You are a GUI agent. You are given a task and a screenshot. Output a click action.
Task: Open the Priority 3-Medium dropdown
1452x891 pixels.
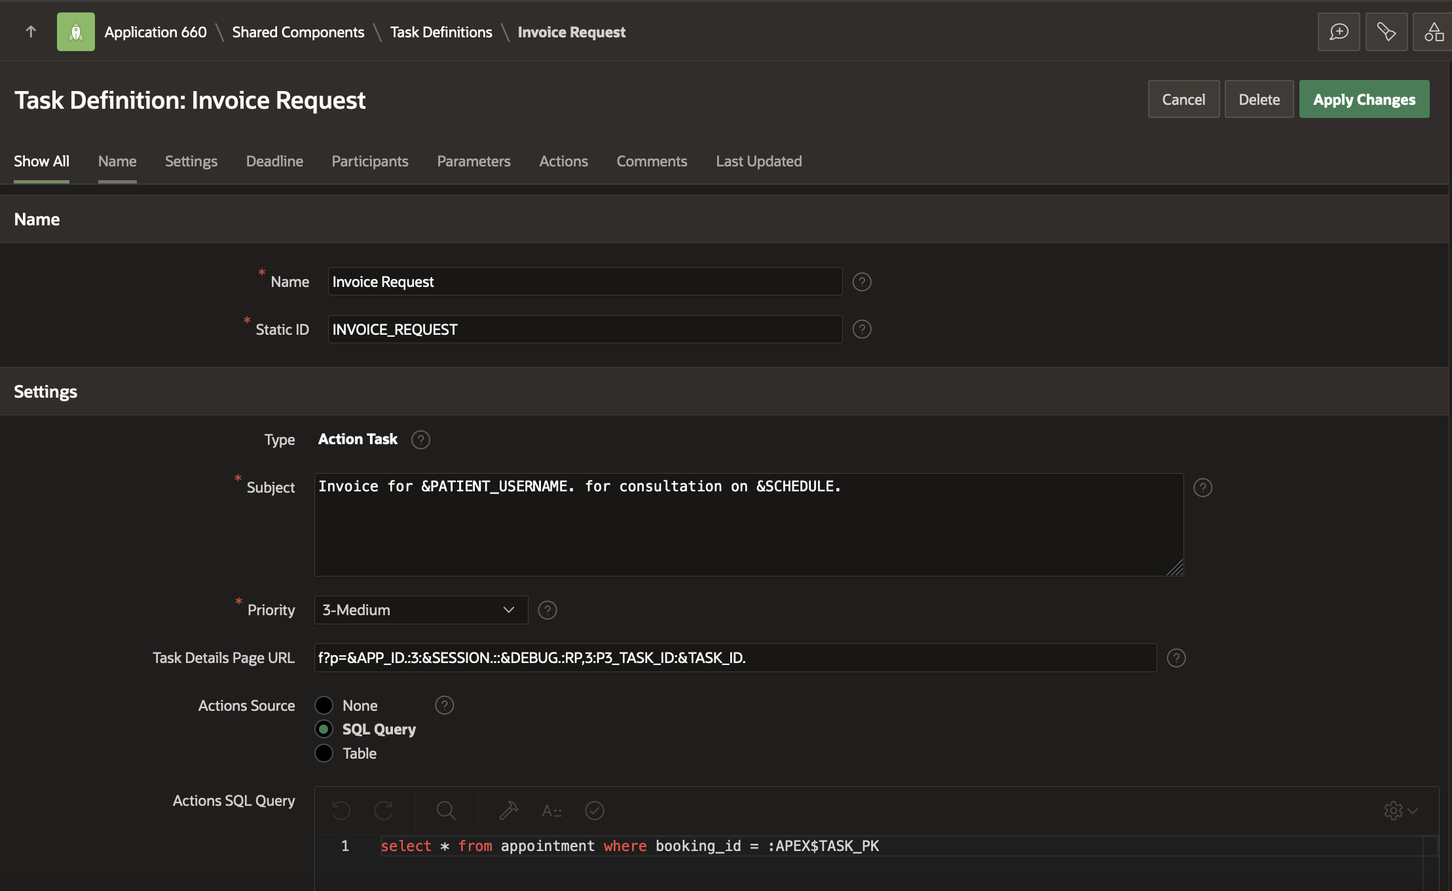pyautogui.click(x=420, y=610)
